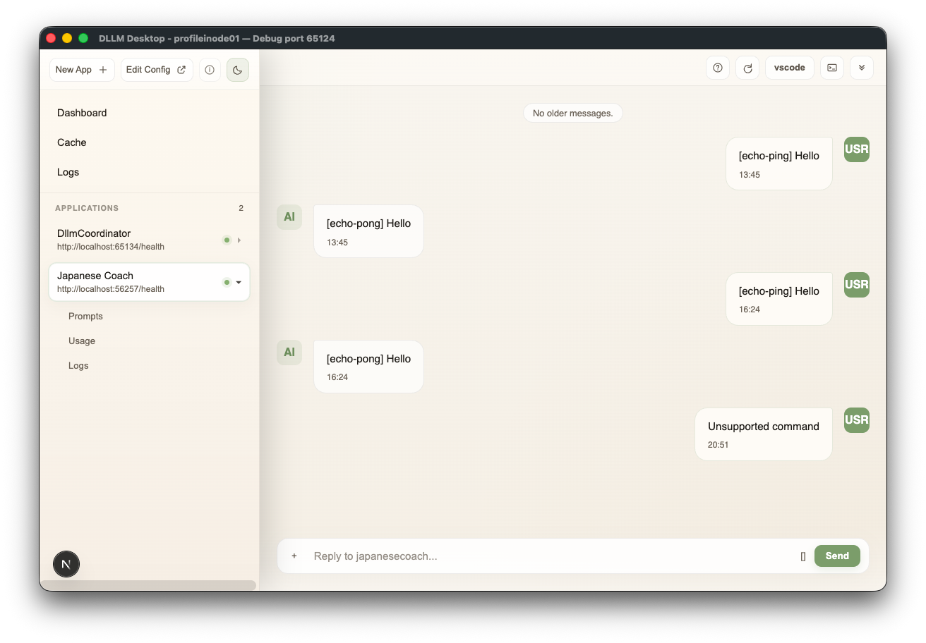Go to the Dashboard page
The width and height of the screenshot is (926, 643).
click(82, 113)
